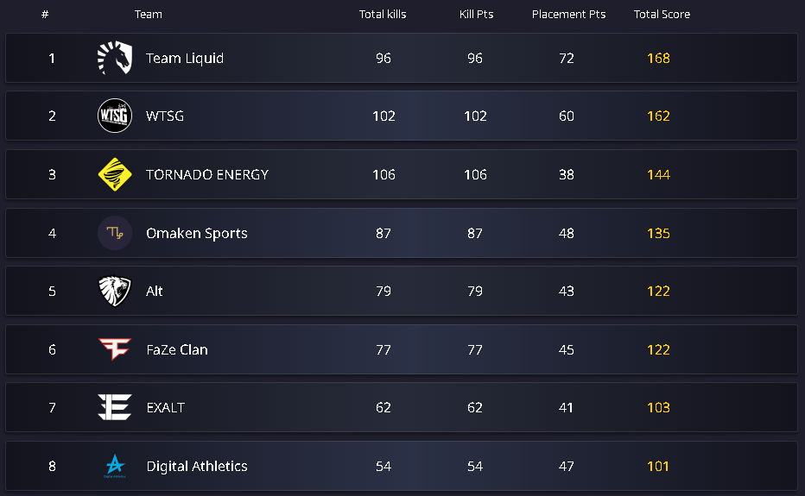The width and height of the screenshot is (805, 496).
Task: Sort by Total kills column header
Action: point(383,15)
